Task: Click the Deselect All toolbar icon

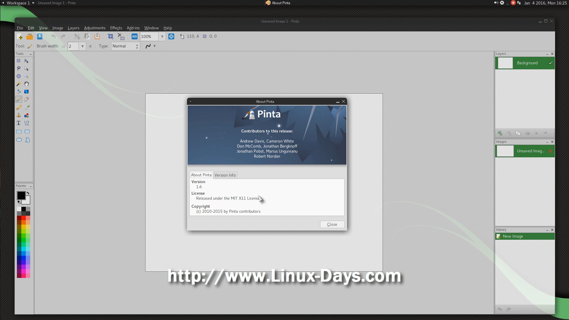Action: (121, 36)
